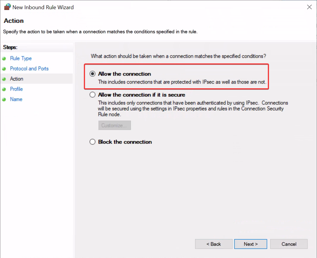Image resolution: width=317 pixels, height=258 pixels.
Task: Select Allow the connection radio button
Action: pyautogui.click(x=92, y=74)
